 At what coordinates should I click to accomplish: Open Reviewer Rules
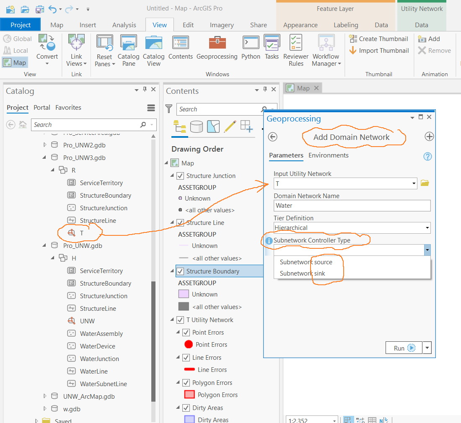click(296, 51)
